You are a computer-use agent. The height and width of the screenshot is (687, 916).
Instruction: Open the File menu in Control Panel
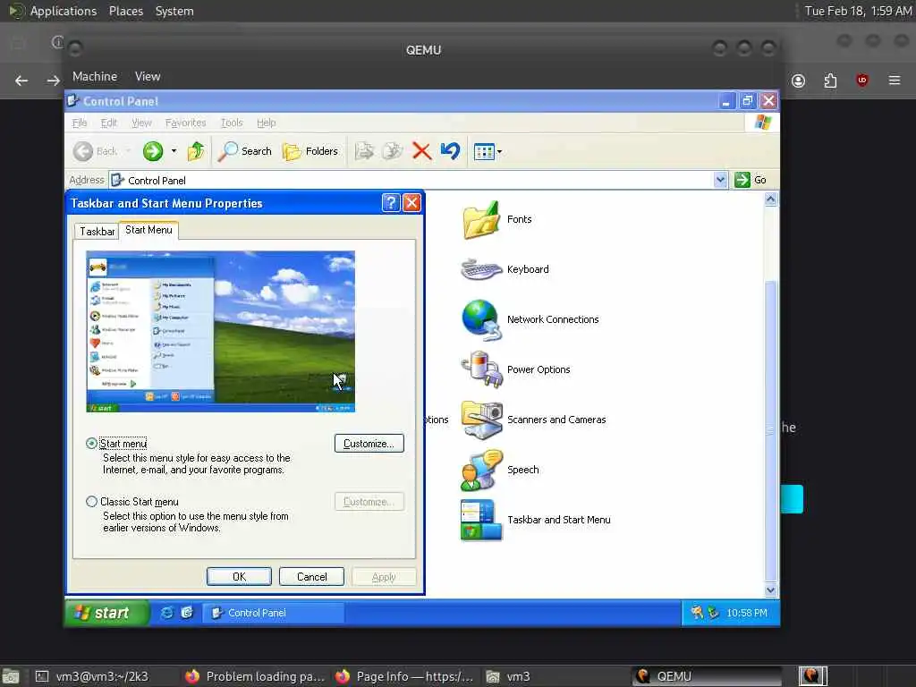click(x=80, y=123)
